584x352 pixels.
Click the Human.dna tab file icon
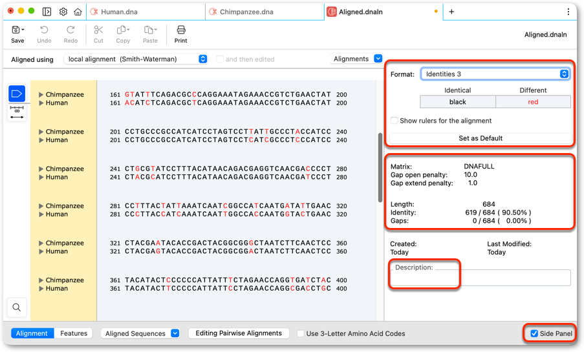tap(94, 12)
